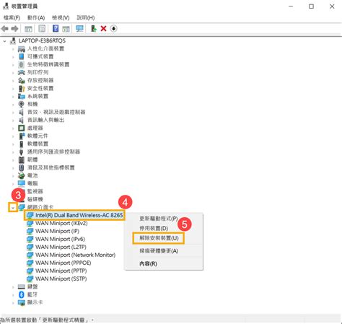Choose 解除安裝裝置(U) from the context menu
Screen dimensions: 342x324
[x=159, y=238]
